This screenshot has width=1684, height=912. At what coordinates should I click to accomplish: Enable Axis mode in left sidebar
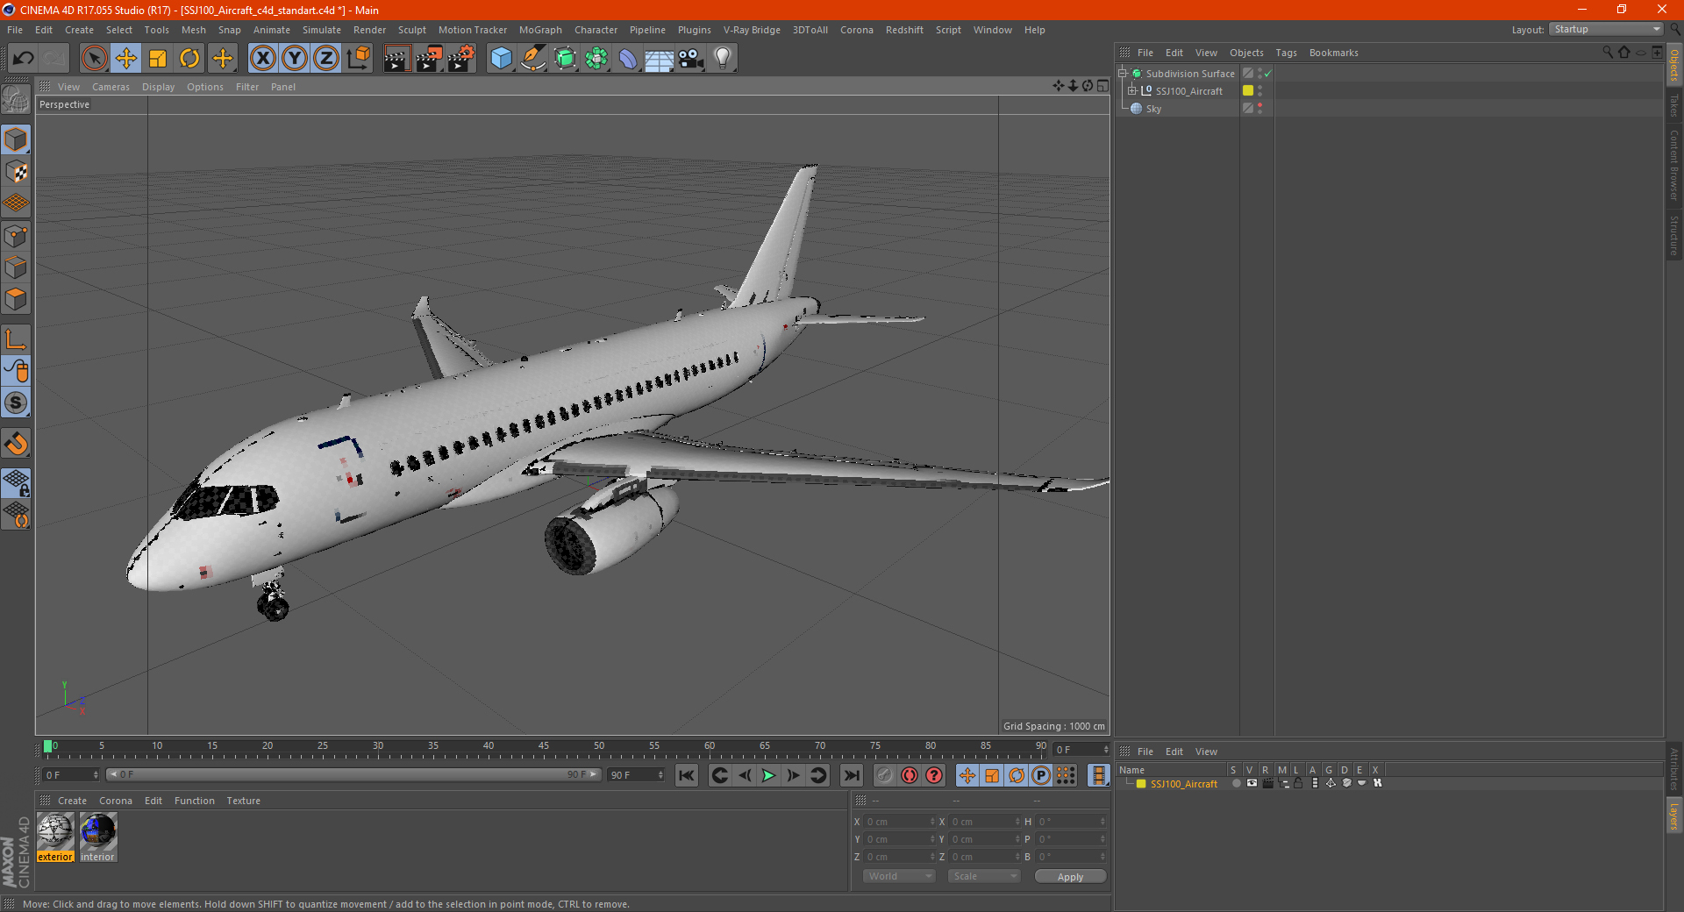pos(16,339)
